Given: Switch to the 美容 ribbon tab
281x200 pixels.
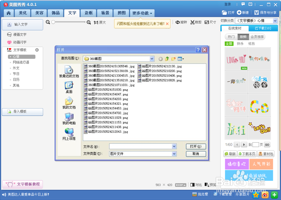Looking at the screenshot, I should (x=39, y=13).
